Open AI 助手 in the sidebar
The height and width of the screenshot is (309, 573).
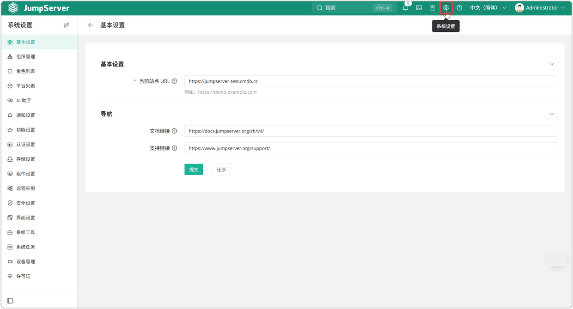(x=39, y=101)
